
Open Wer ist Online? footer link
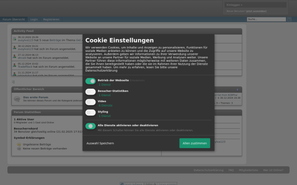pyautogui.click(x=273, y=170)
